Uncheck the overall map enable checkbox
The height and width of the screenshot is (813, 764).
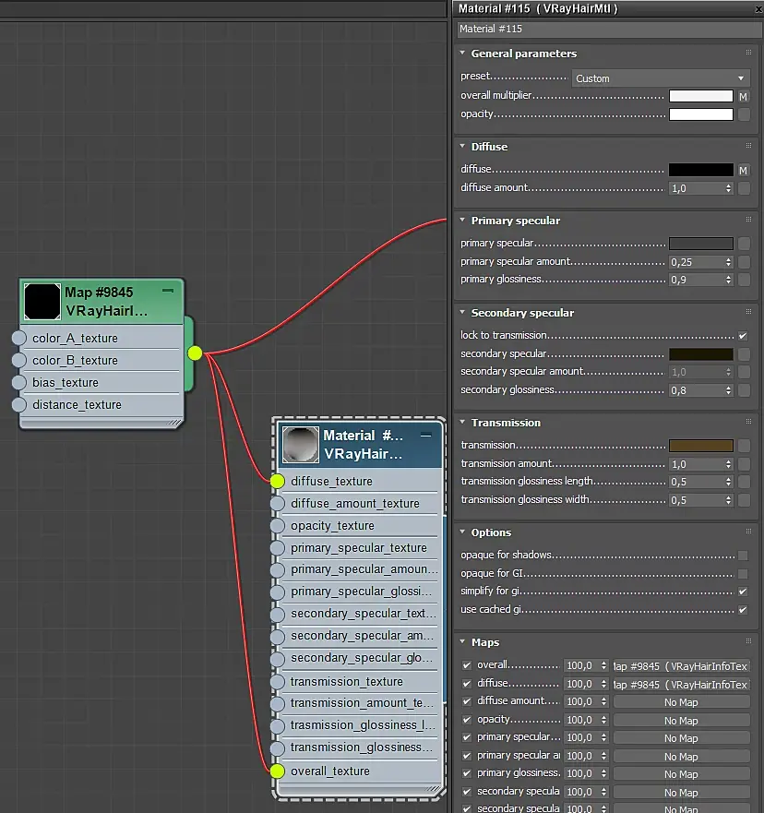pyautogui.click(x=467, y=665)
